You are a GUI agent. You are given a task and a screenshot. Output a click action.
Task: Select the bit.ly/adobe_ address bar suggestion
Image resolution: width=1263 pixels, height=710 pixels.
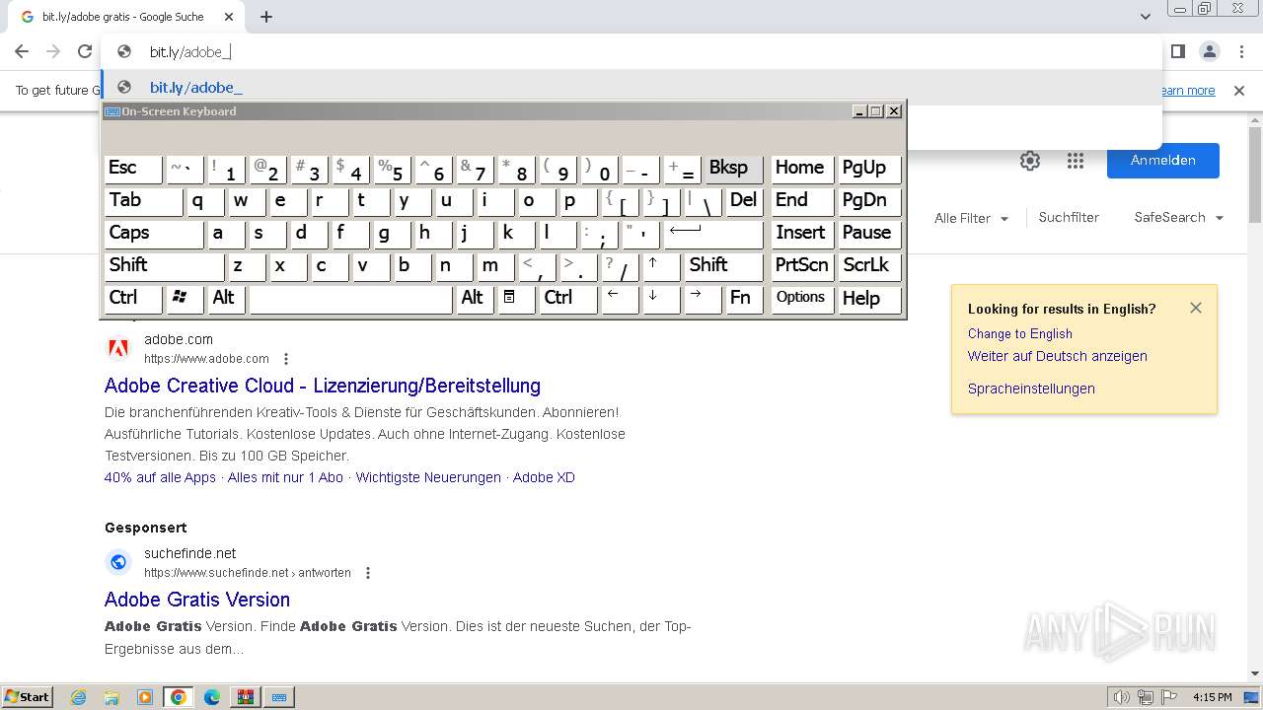[x=631, y=87]
